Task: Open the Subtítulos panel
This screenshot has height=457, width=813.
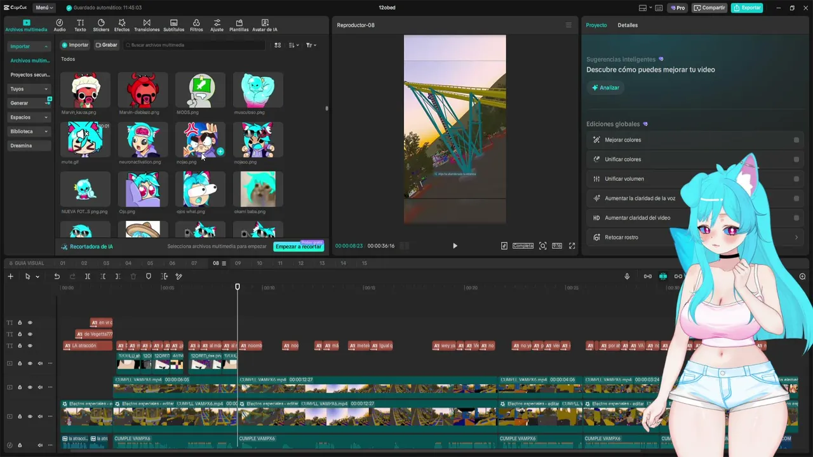Action: [174, 25]
